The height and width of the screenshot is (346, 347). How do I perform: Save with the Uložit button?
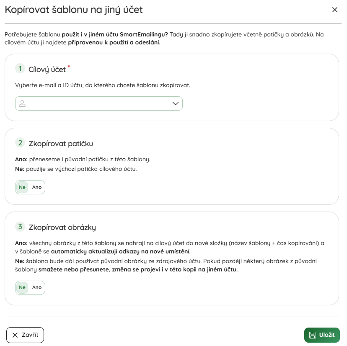click(x=322, y=335)
